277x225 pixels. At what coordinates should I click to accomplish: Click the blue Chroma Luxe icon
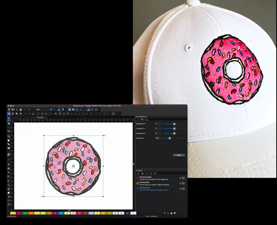(137, 189)
